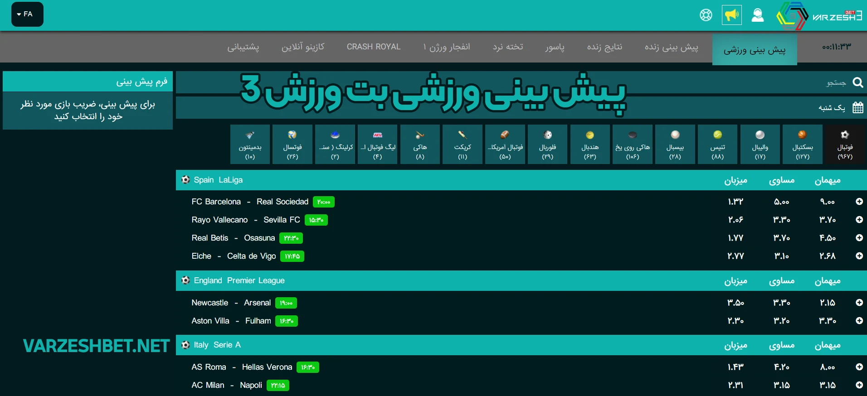The width and height of the screenshot is (867, 396).
Task: Select the هندبال (63) sport category
Action: coord(590,144)
